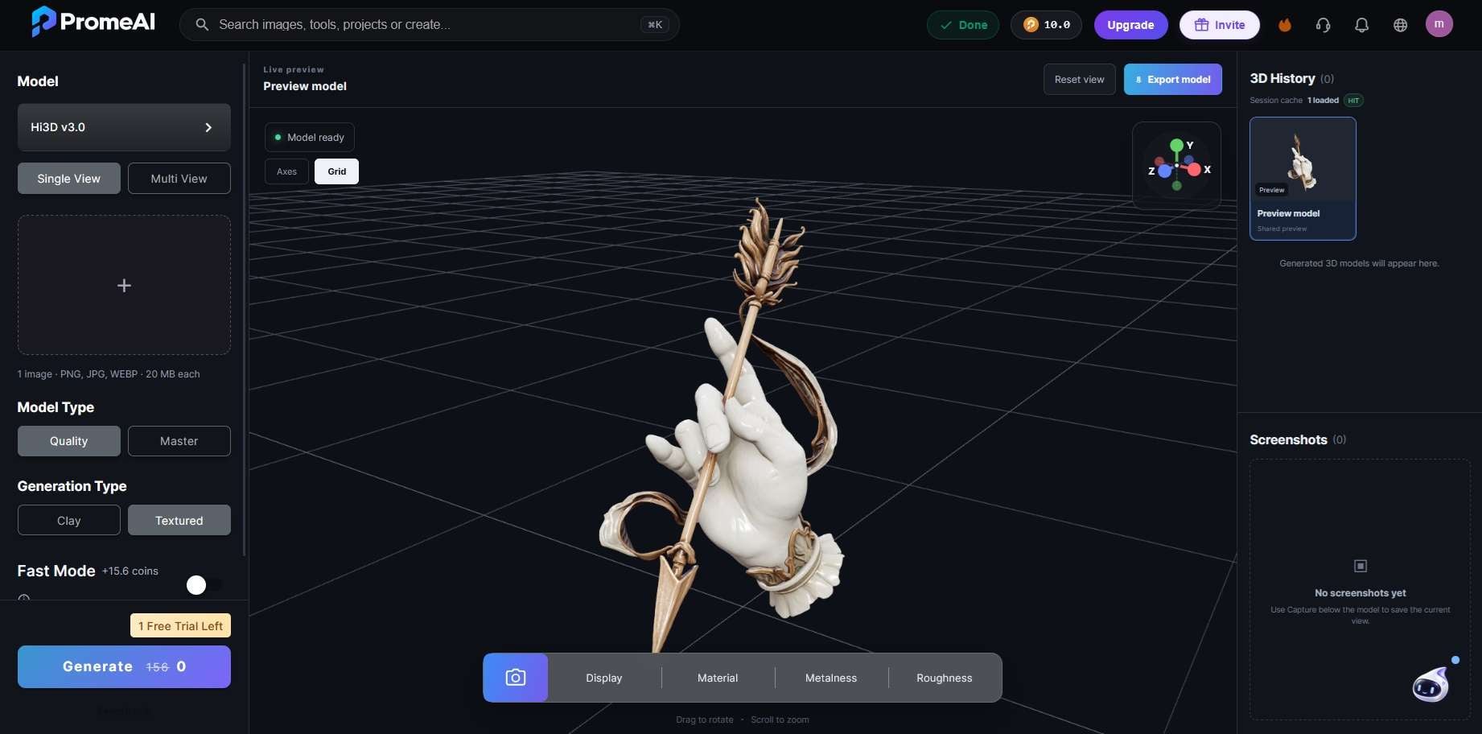The height and width of the screenshot is (734, 1482).
Task: Open the Metalness viewer option
Action: (x=831, y=678)
